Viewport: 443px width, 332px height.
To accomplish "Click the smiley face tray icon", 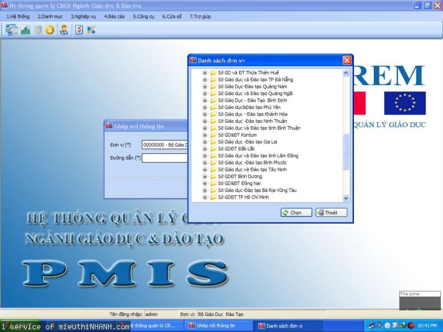I will click(387, 325).
